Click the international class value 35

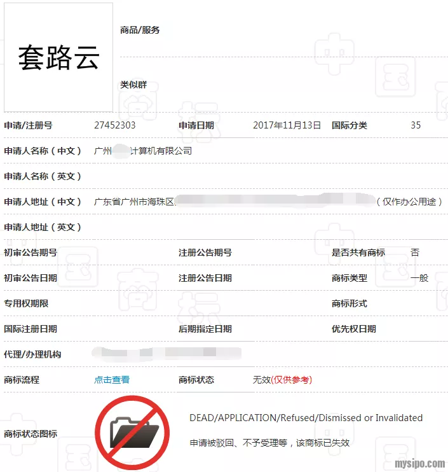[x=416, y=125]
